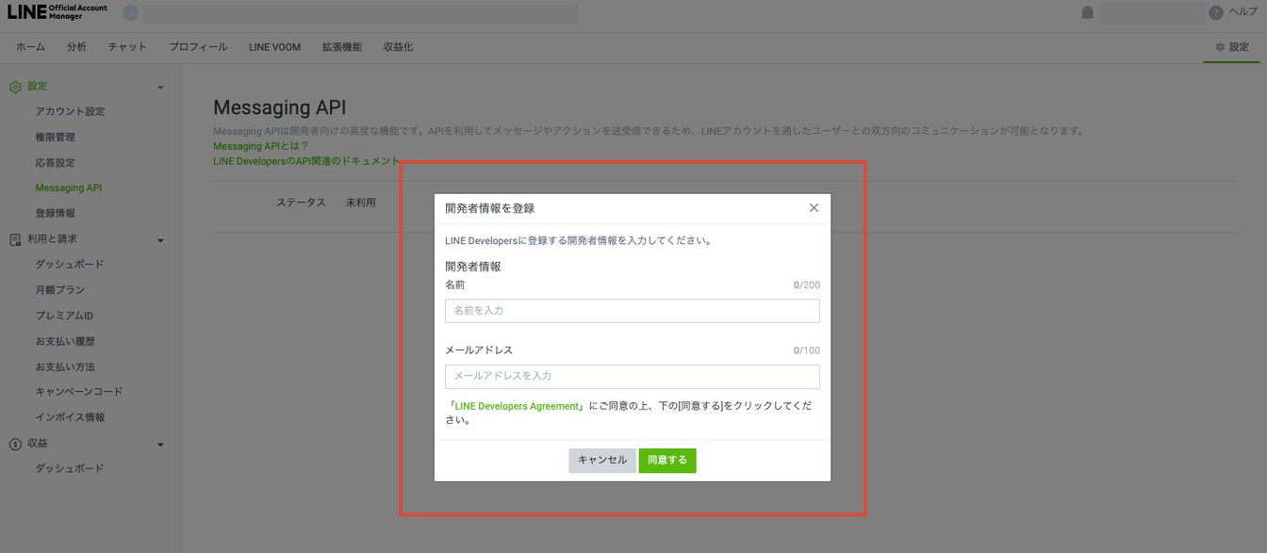Select 応答設定 in the sidebar
This screenshot has width=1267, height=553.
tap(56, 163)
